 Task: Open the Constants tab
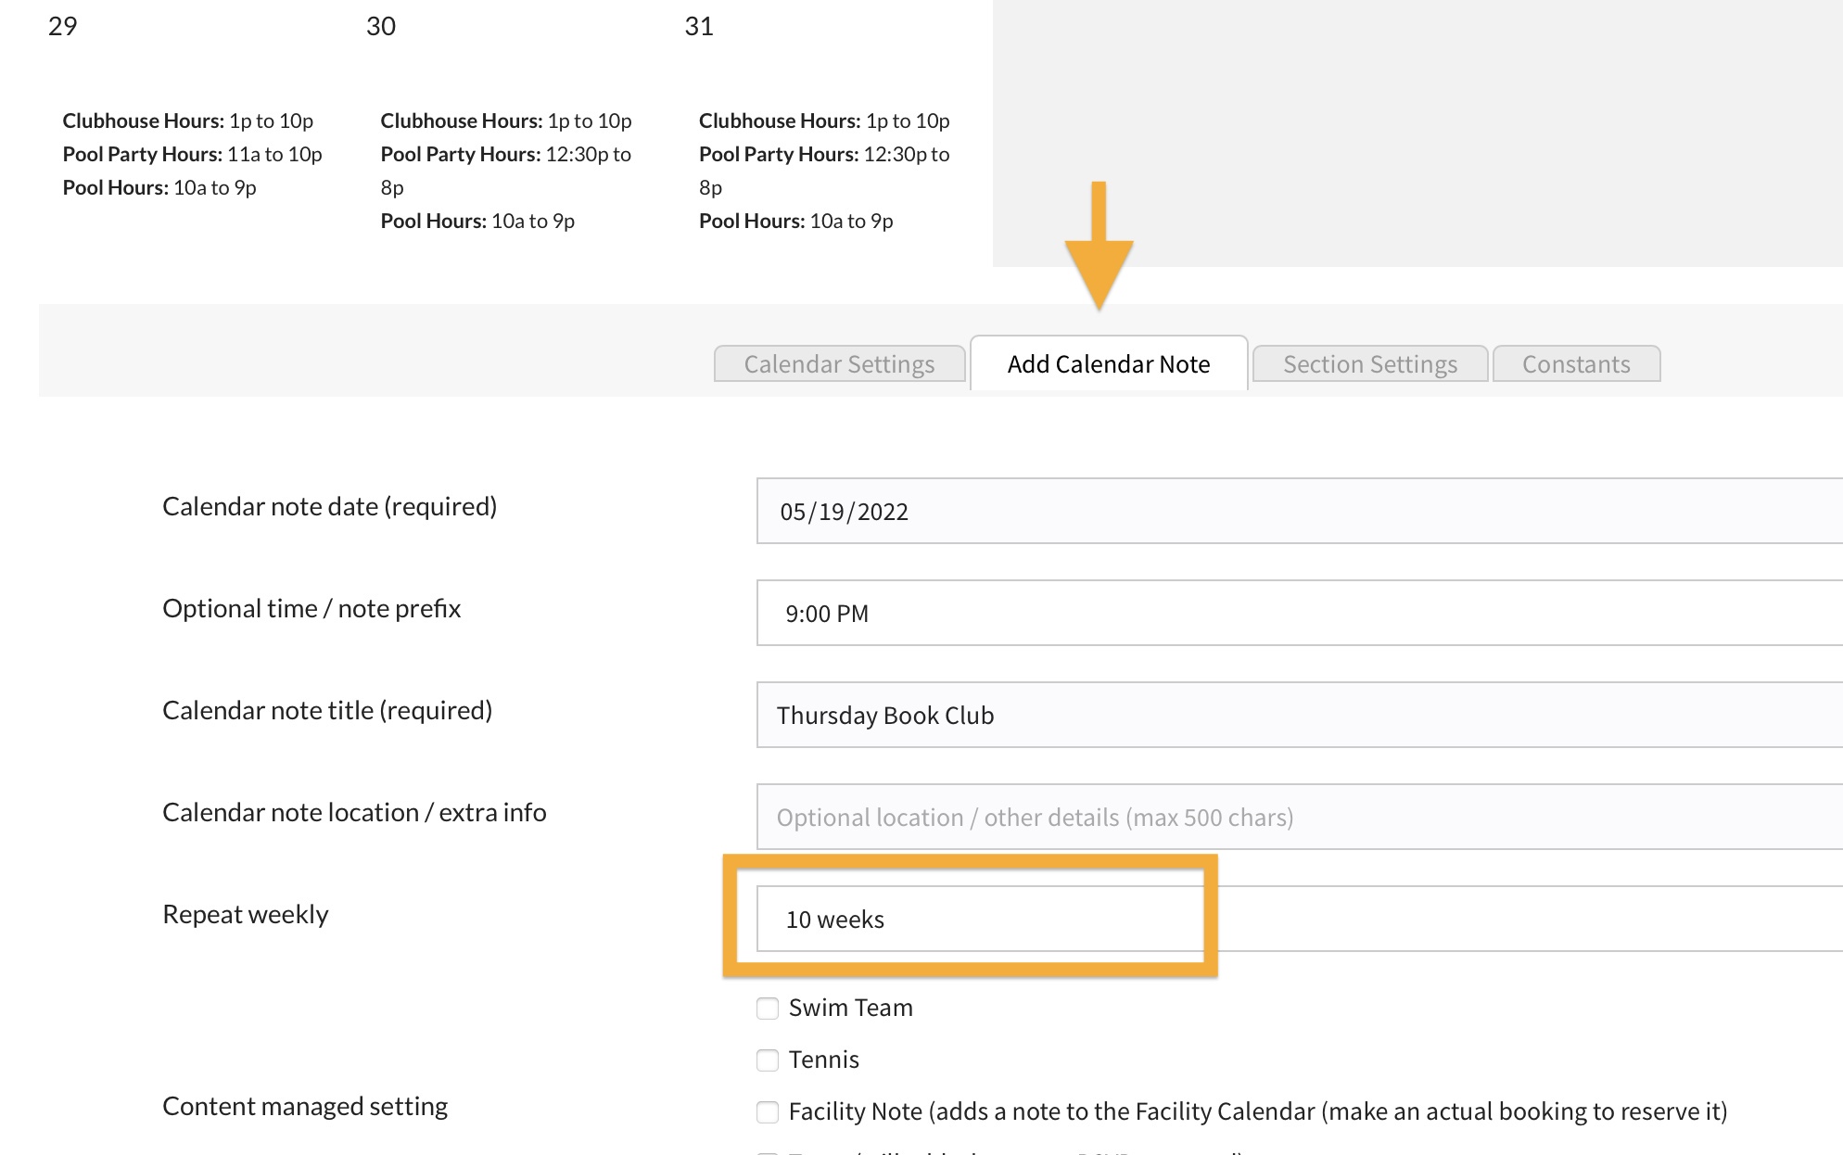point(1576,364)
